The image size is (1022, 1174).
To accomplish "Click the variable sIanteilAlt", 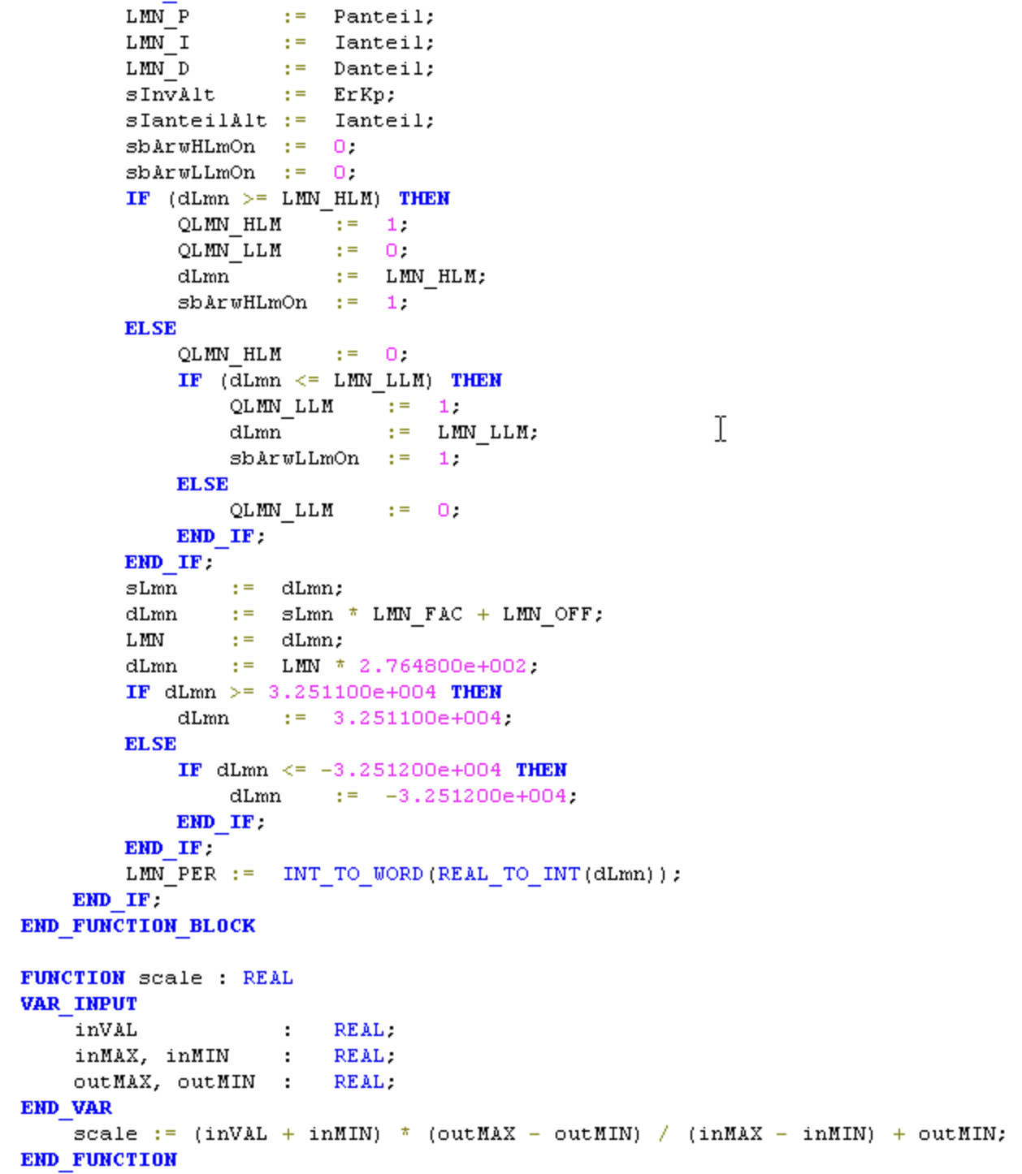I will click(x=196, y=120).
